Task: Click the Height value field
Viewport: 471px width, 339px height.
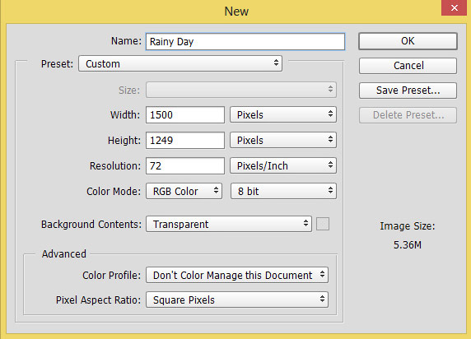Action: pos(185,140)
